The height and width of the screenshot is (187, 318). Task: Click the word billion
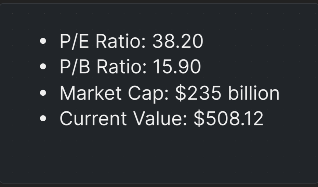[254, 93]
